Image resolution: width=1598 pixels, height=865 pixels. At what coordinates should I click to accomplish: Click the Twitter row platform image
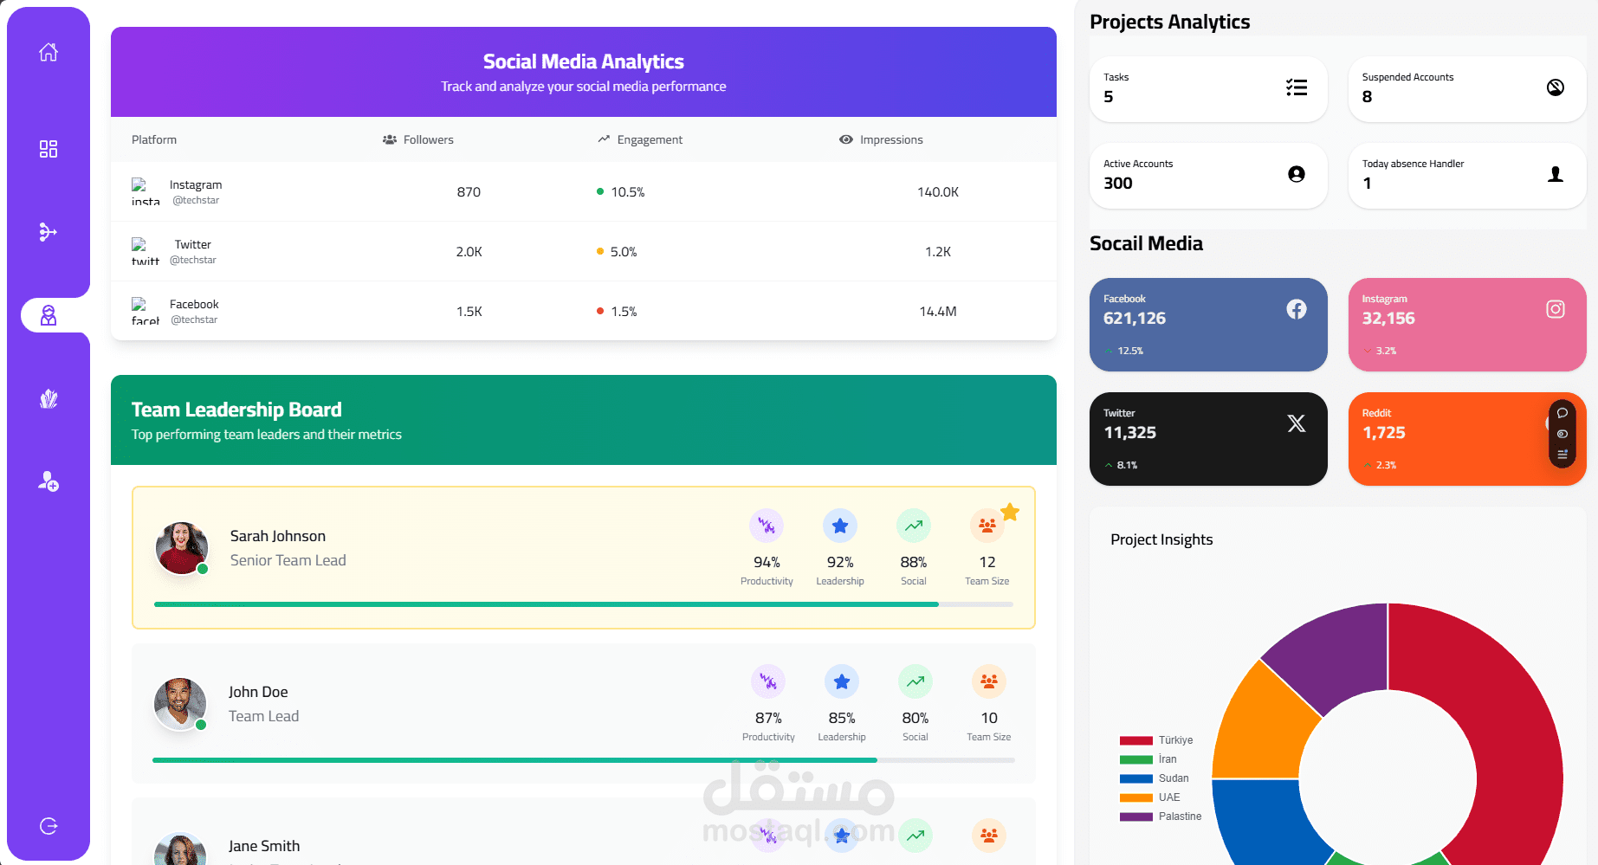click(x=146, y=251)
